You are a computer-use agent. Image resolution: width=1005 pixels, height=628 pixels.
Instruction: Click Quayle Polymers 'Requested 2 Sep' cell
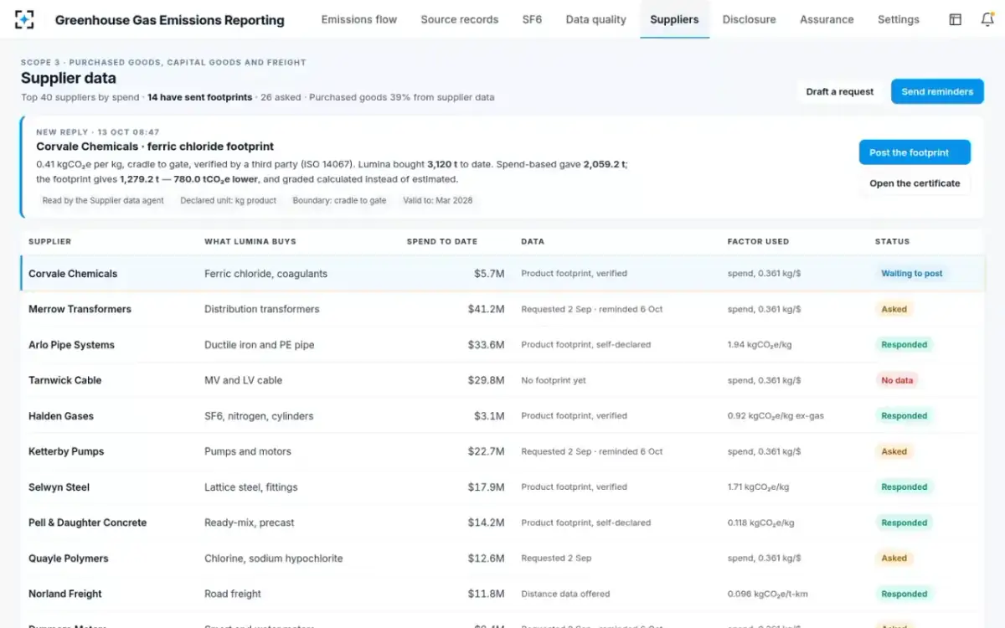[x=556, y=559]
